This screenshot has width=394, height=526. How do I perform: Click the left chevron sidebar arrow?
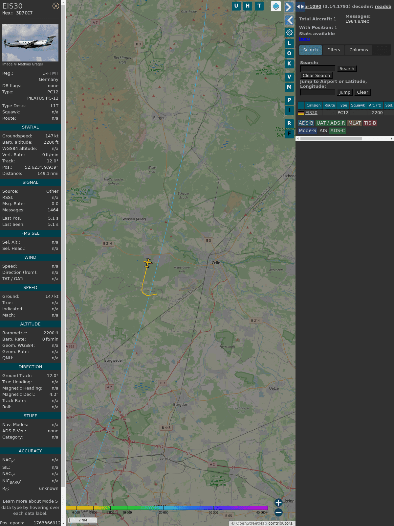pyautogui.click(x=289, y=20)
